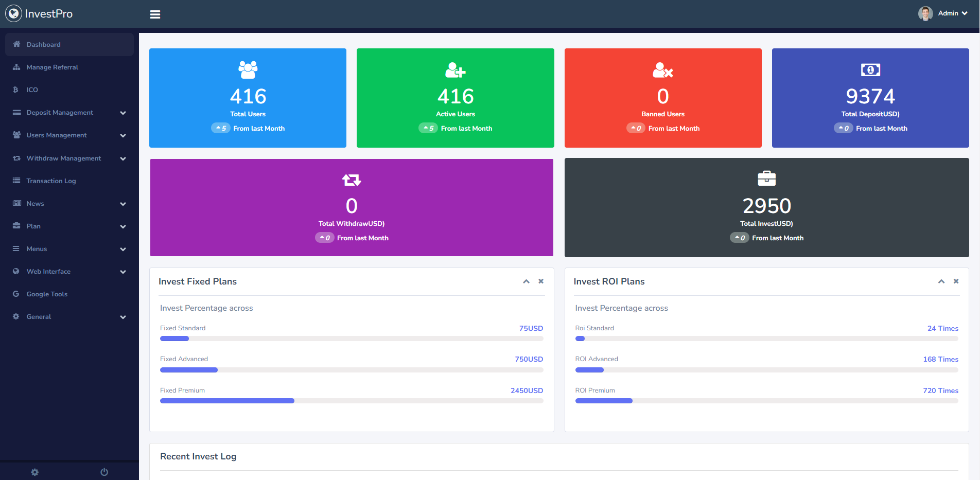The image size is (980, 480).
Task: Open the ICO sidebar link
Action: pos(32,90)
